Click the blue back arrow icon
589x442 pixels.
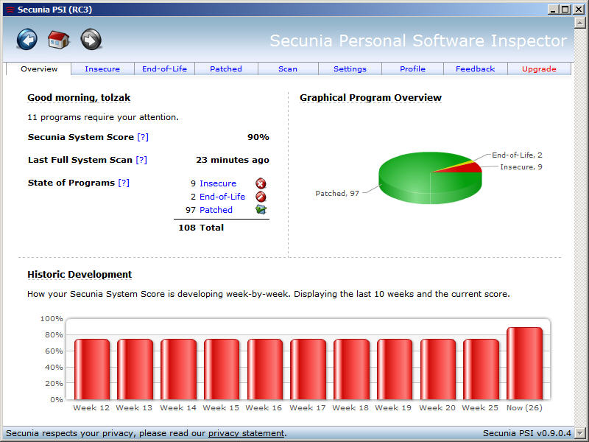[x=27, y=39]
